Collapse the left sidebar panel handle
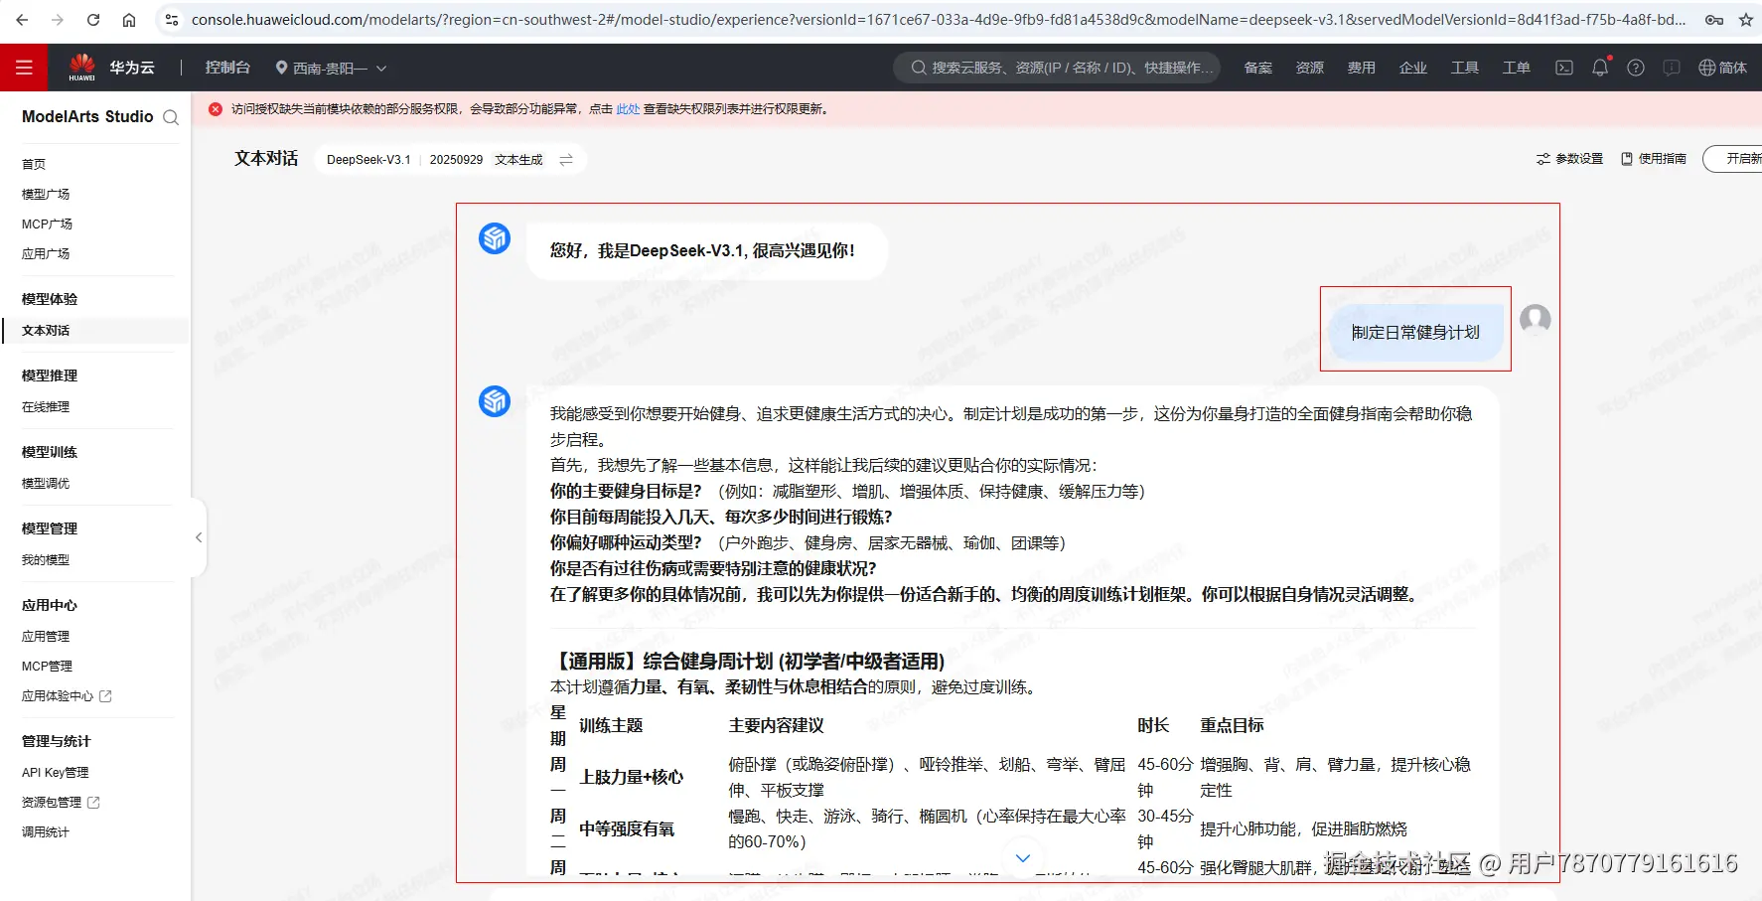1762x901 pixels. (x=199, y=537)
